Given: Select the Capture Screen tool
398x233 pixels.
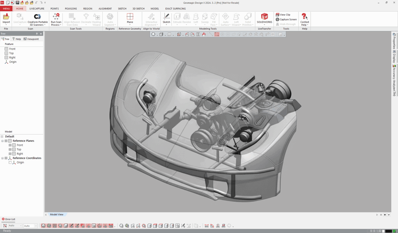Looking at the screenshot, I should (x=286, y=19).
